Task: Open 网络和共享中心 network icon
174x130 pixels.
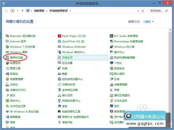Action: (60, 101)
